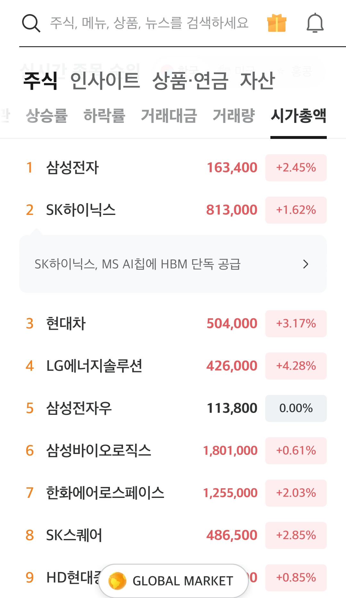The width and height of the screenshot is (346, 598).
Task: Tap the globe icon in Global Market
Action: (117, 581)
